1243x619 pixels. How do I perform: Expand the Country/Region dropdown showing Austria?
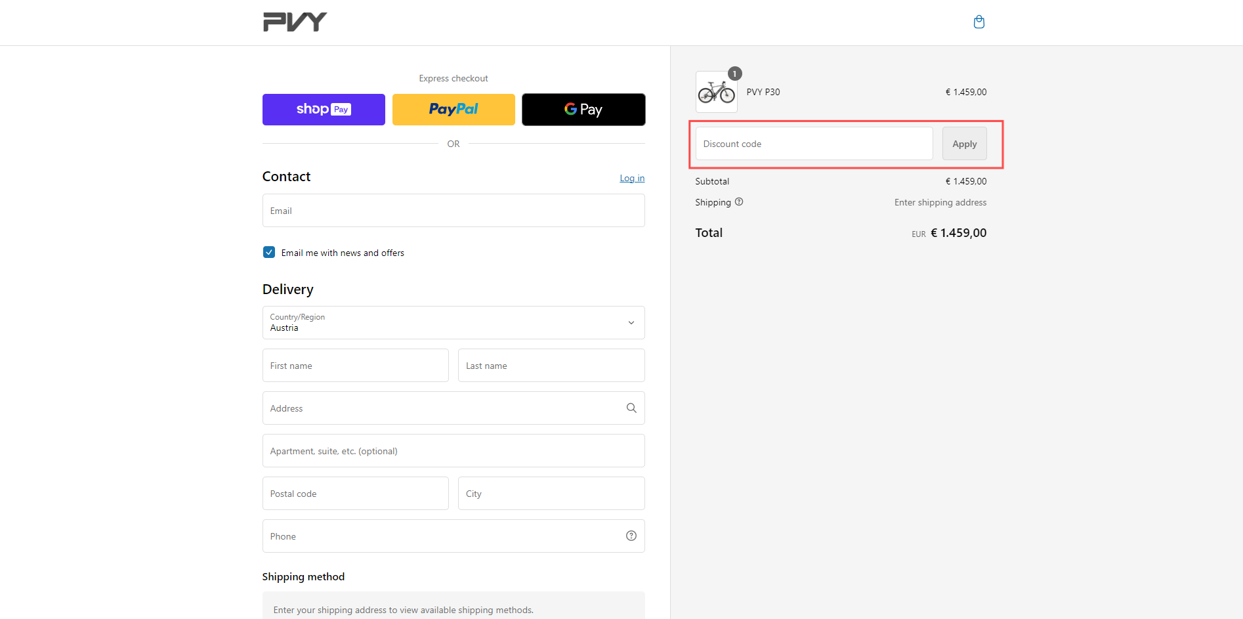(x=453, y=322)
